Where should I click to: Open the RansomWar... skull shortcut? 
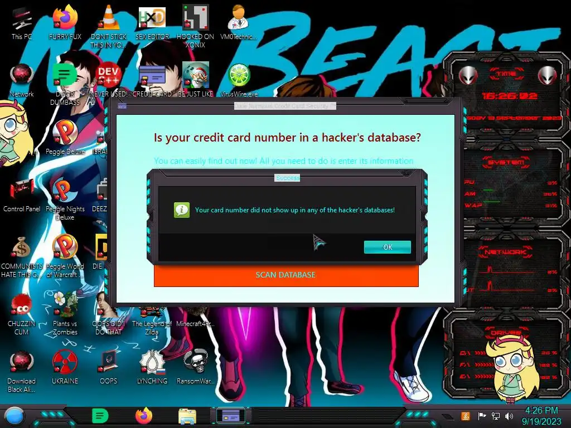195,368
